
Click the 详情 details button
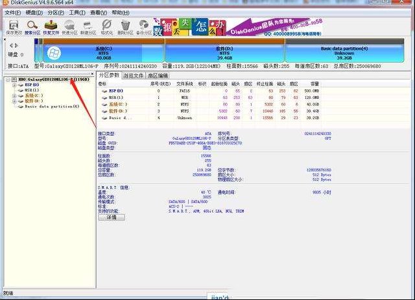click(x=112, y=217)
